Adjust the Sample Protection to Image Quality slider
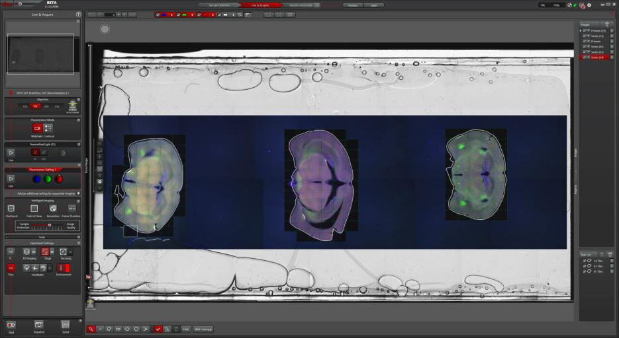The image size is (619, 338). pos(50,225)
